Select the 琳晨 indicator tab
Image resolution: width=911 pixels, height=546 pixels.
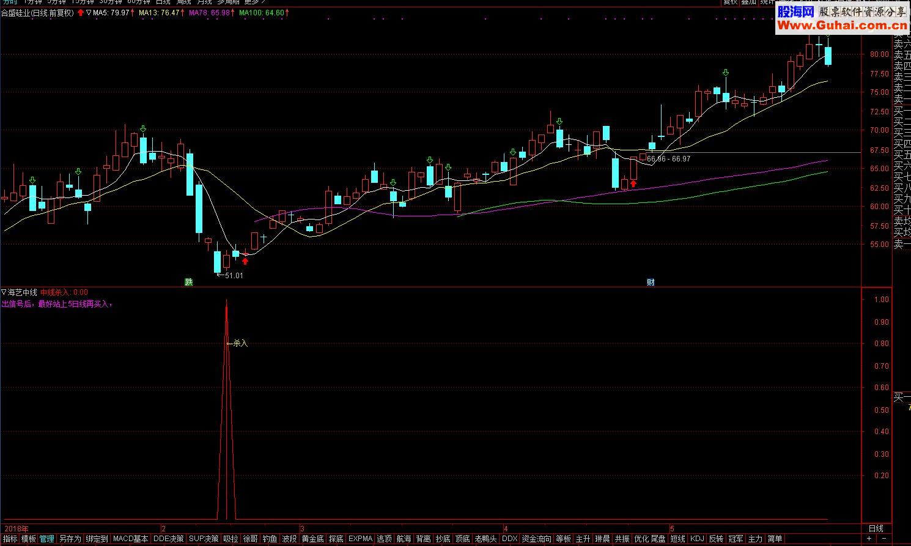coord(602,539)
